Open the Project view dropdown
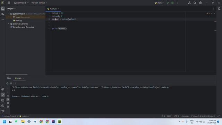This screenshot has height=125, width=222. coord(11,9)
